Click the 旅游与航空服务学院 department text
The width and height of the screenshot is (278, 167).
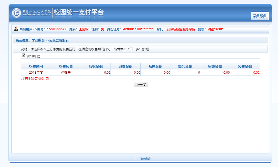[181, 29]
